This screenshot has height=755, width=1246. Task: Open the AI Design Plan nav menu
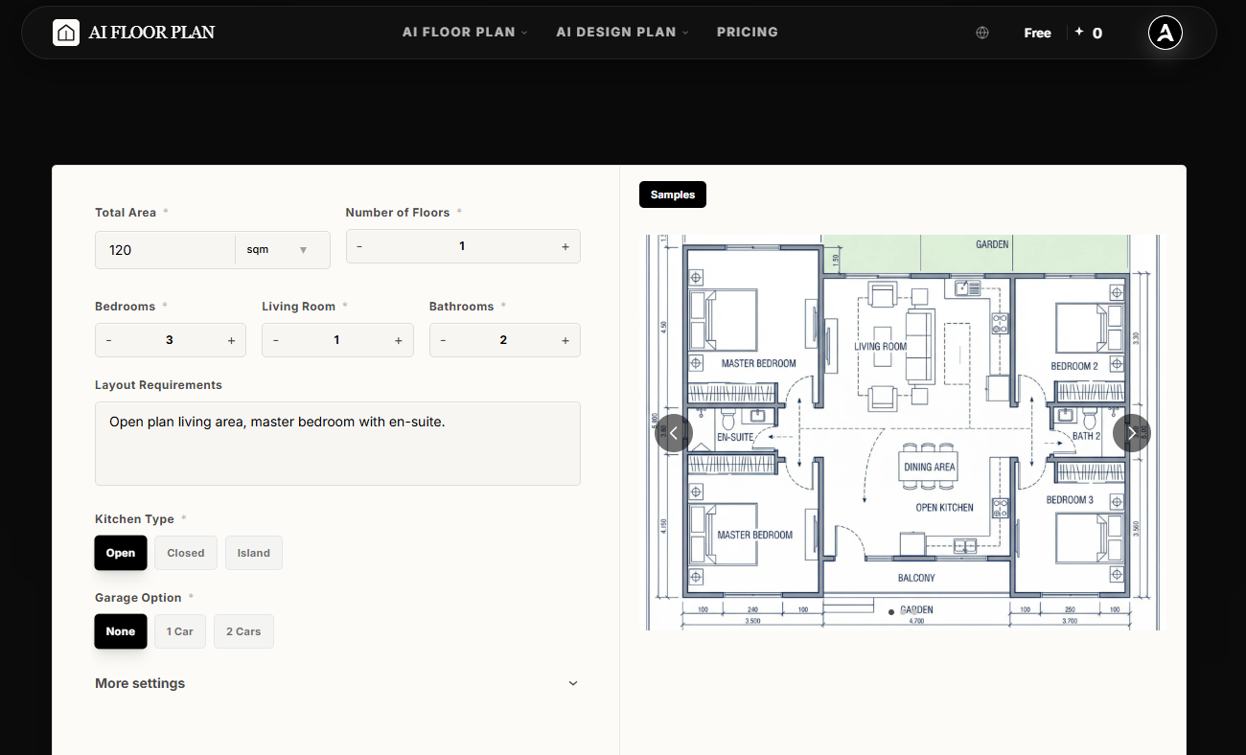[622, 32]
